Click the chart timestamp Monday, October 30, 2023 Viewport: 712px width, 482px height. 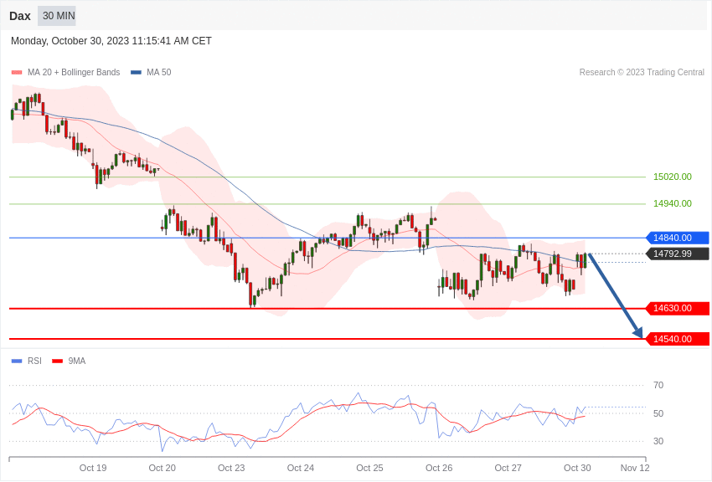(111, 41)
